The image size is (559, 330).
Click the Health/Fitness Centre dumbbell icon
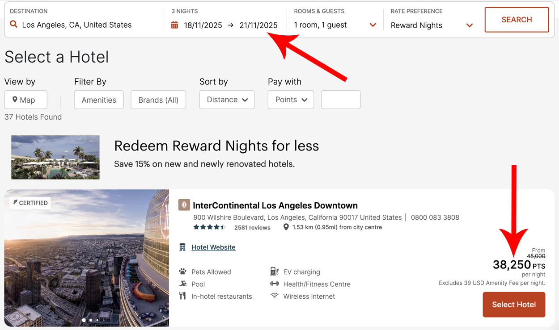pyautogui.click(x=275, y=284)
